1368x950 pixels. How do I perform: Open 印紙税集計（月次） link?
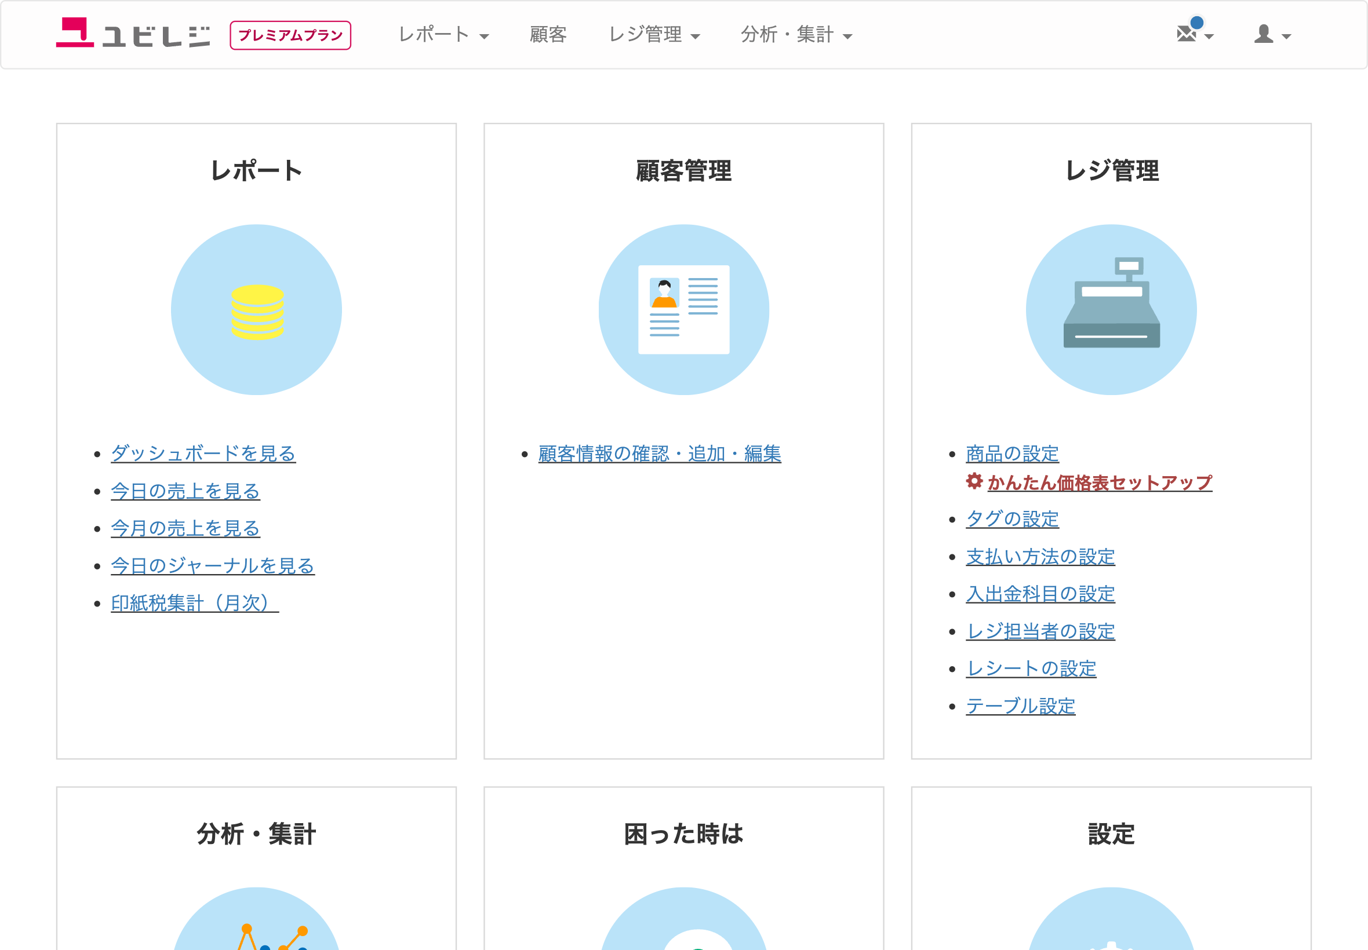(x=195, y=603)
